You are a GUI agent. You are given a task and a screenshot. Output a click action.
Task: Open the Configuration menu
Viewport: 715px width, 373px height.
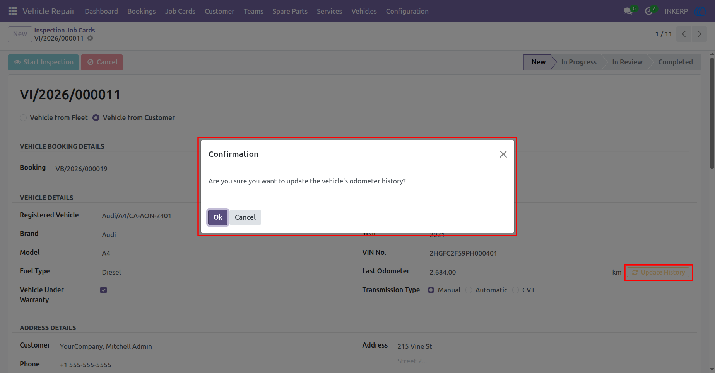tap(407, 11)
